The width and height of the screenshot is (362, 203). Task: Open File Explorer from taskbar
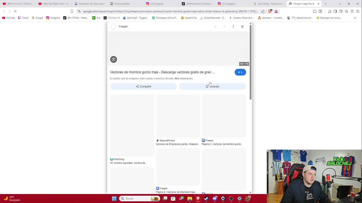pos(190,198)
